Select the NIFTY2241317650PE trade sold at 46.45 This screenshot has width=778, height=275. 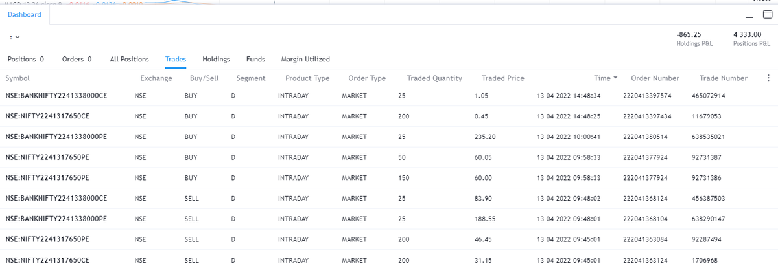[x=389, y=239]
